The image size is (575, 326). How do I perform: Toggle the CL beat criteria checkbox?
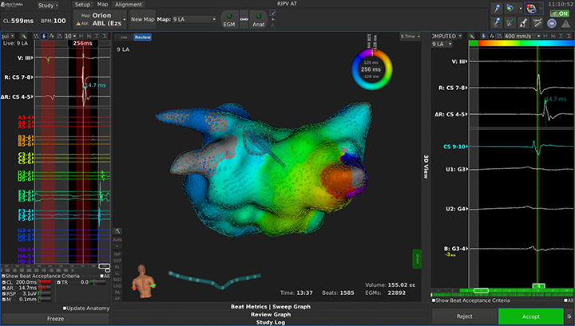tap(3, 281)
